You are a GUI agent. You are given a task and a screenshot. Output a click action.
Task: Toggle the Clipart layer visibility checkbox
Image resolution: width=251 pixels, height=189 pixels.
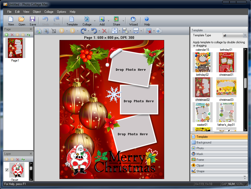click(x=7, y=170)
